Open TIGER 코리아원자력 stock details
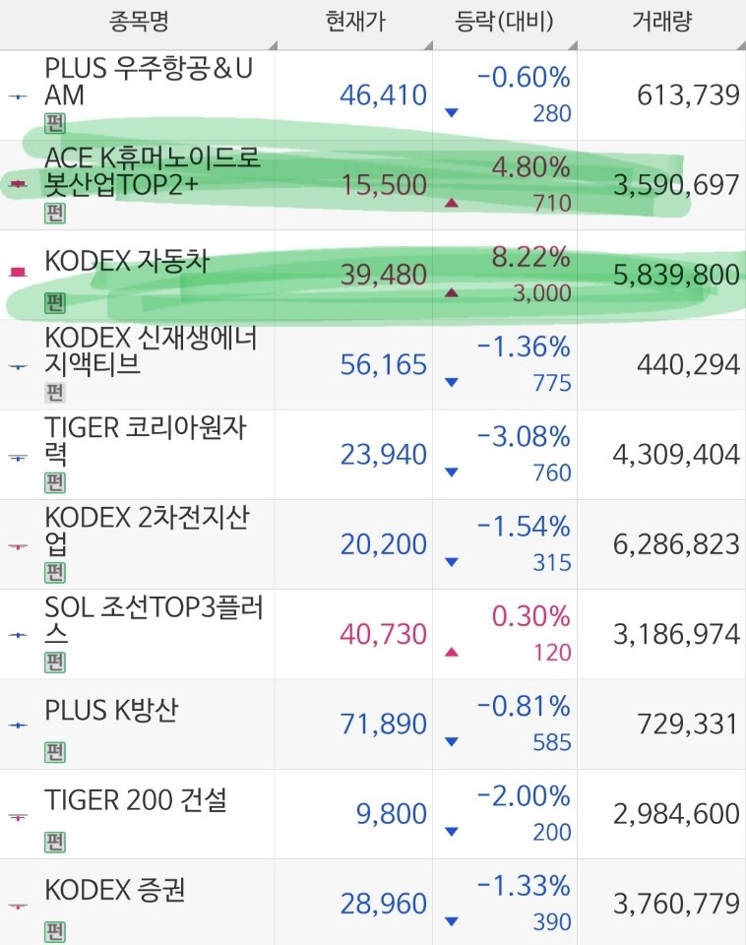Screen dimensions: 746x945 [x=373, y=455]
